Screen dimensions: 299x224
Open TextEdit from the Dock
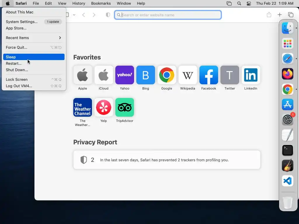[288, 135]
